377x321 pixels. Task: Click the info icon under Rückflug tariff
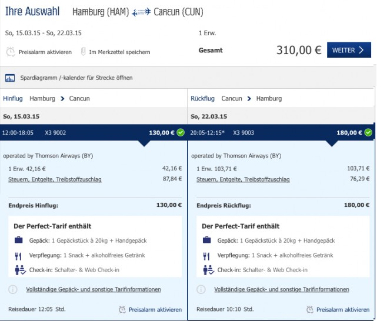tap(201, 289)
